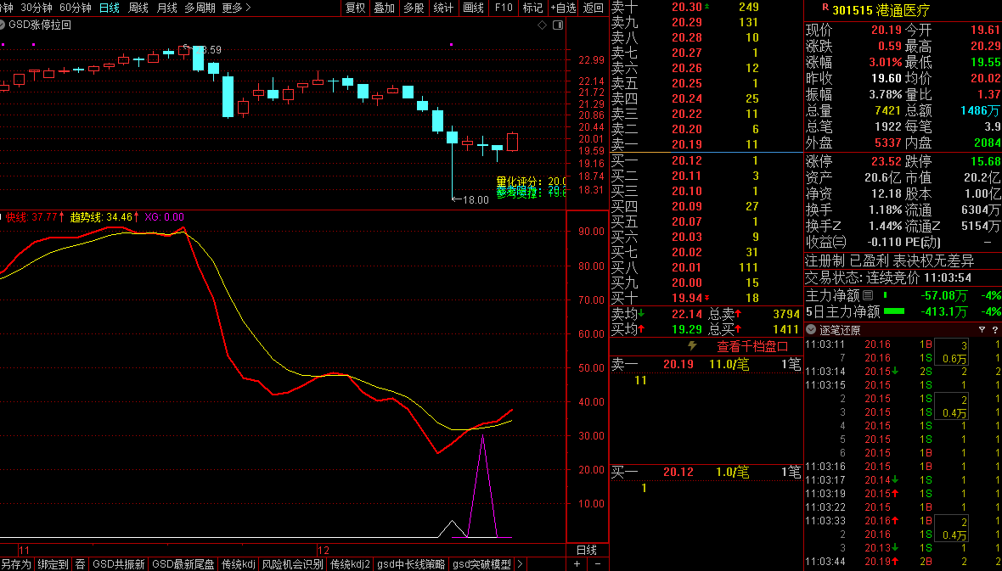
Task: Select the GSD共振新 indicator tab
Action: (x=118, y=564)
